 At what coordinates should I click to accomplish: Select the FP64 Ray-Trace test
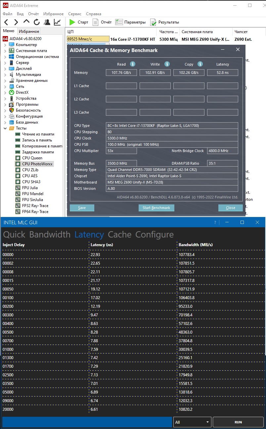pos(35,212)
